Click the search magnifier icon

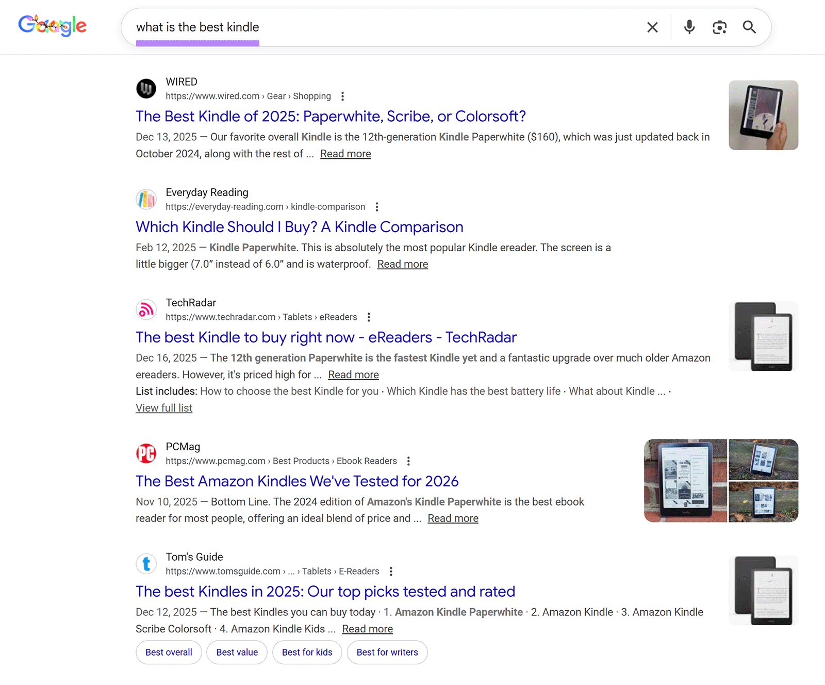point(750,27)
